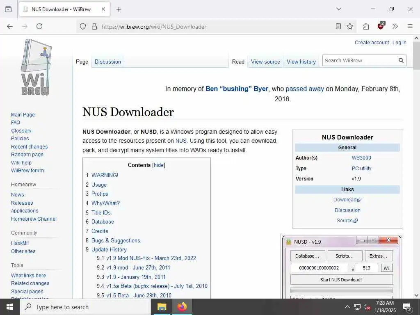Open v1.9 Mod NUS-Fix entry

(x=151, y=258)
